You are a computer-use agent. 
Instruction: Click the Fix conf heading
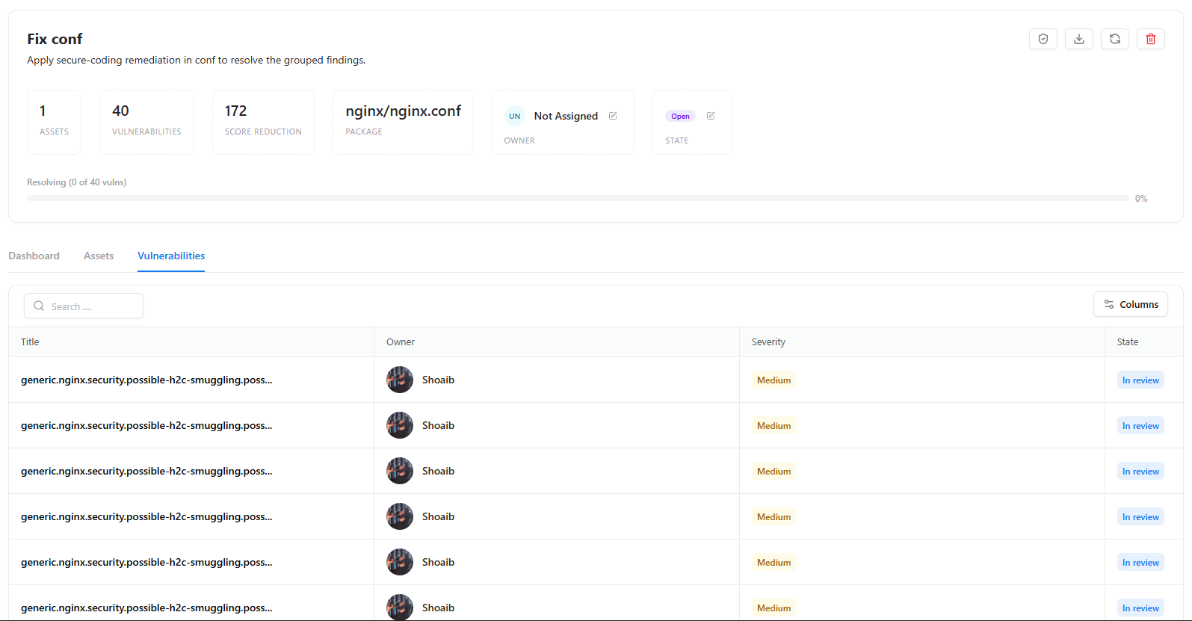coord(55,39)
